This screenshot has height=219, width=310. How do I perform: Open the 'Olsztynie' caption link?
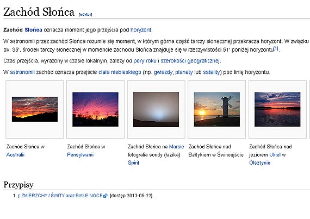[259, 163]
